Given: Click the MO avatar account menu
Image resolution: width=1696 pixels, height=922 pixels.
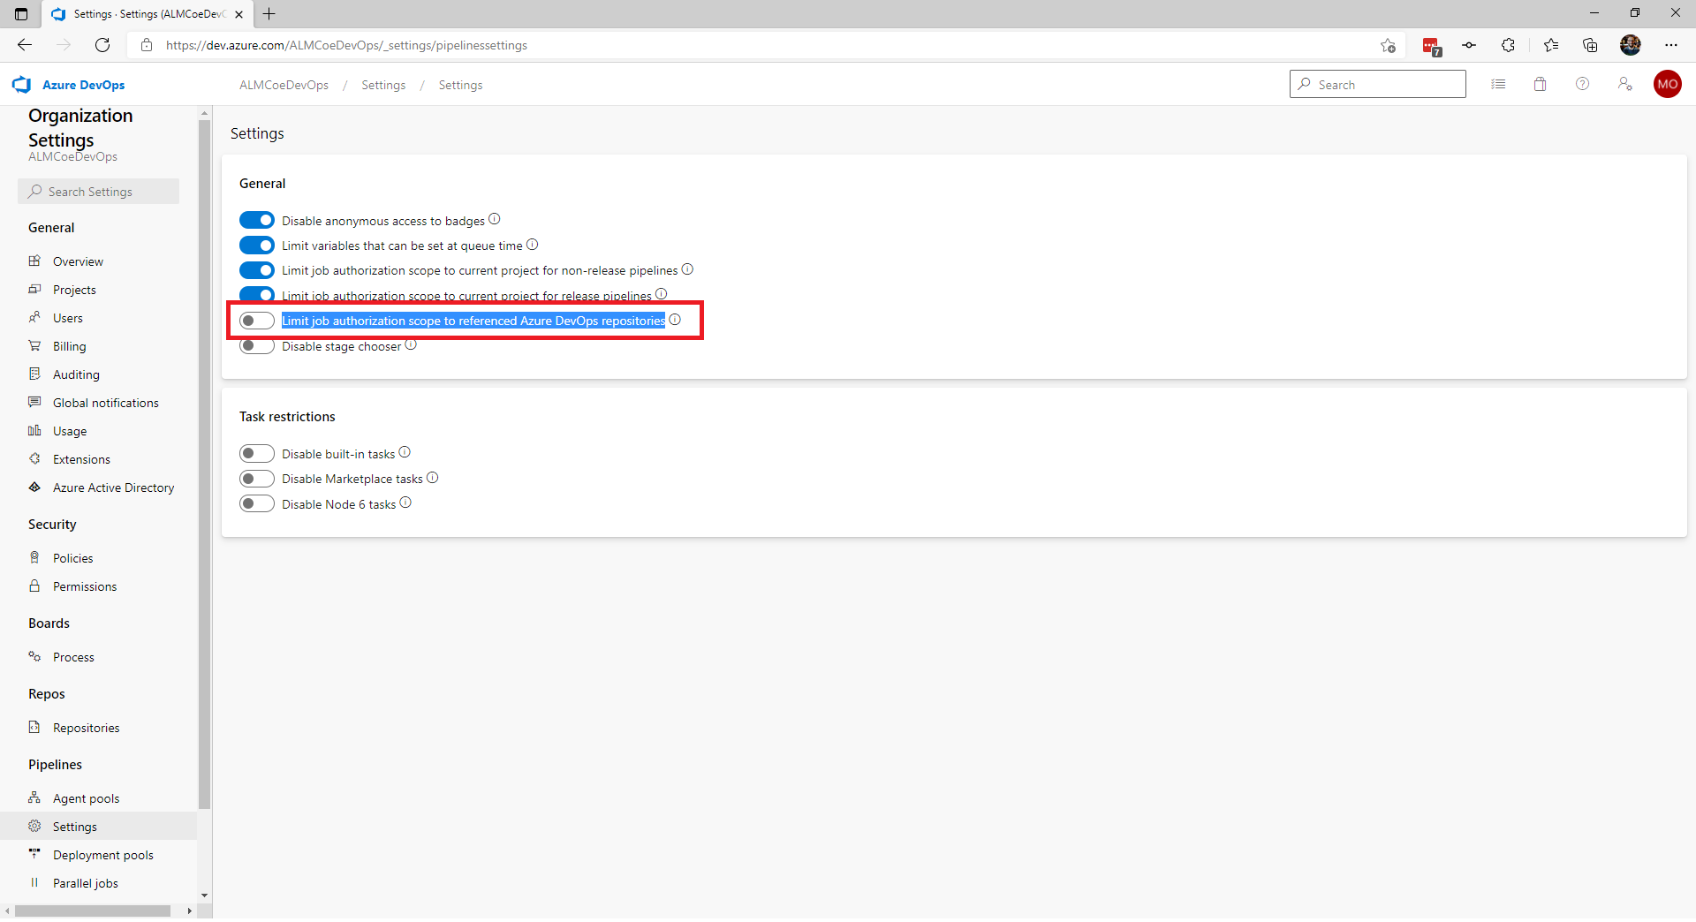Looking at the screenshot, I should pos(1668,84).
